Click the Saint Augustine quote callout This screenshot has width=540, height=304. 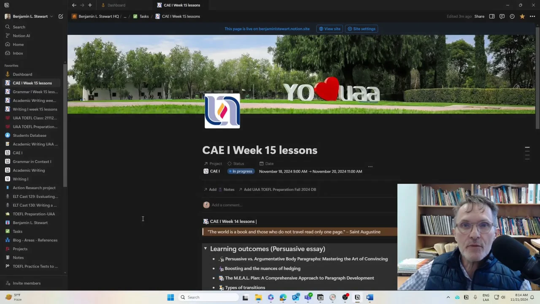(300, 232)
